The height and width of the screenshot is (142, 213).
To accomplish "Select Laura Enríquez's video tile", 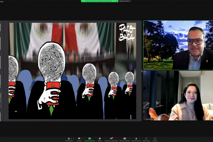I will pos(178,95).
